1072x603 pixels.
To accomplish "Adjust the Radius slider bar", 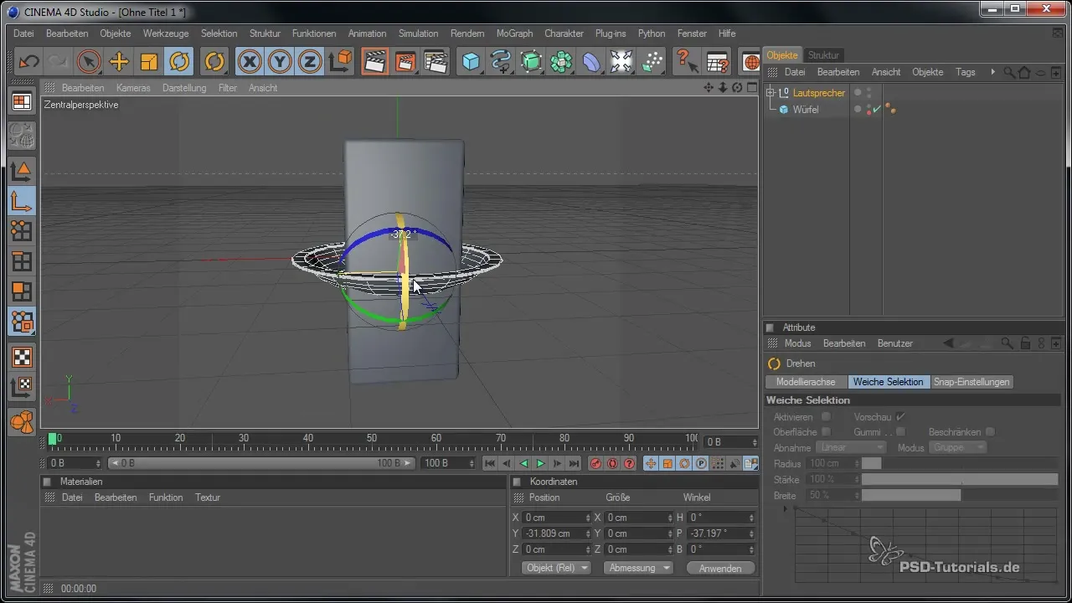I will (x=960, y=463).
